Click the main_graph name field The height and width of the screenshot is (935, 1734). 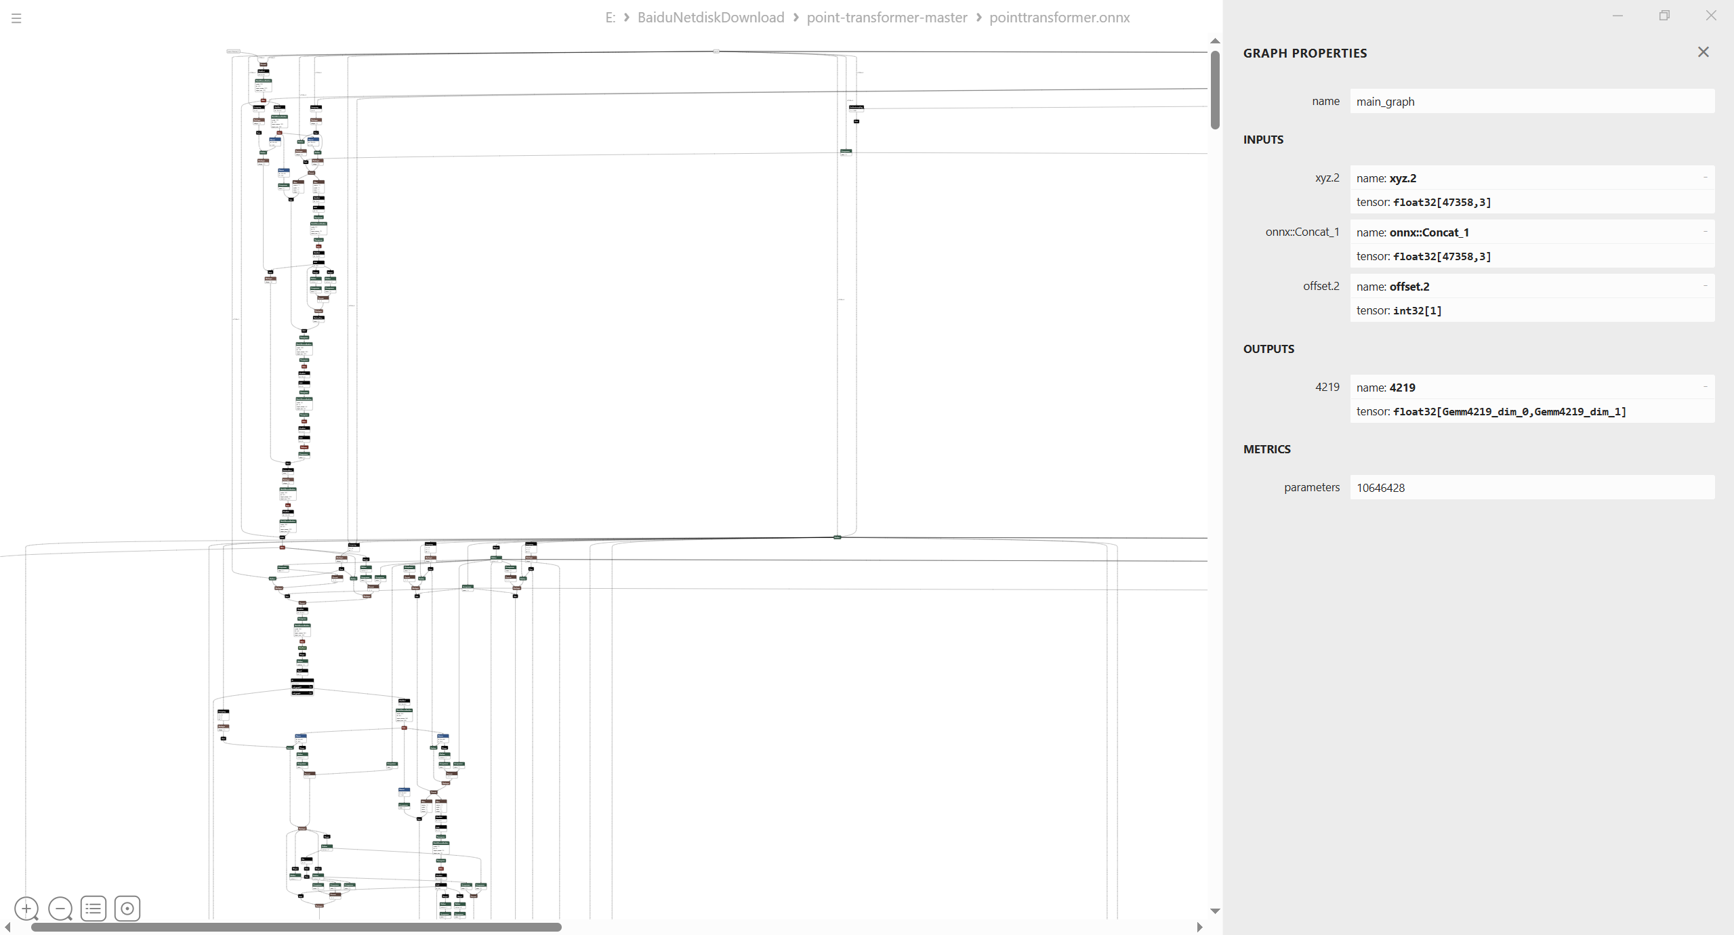click(x=1531, y=102)
